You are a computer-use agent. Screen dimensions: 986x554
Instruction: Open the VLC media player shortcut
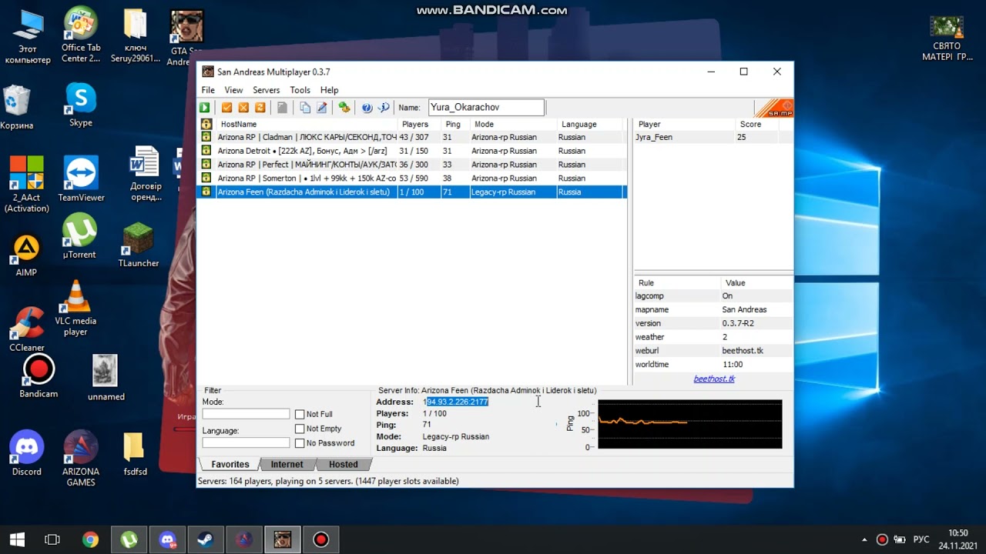point(75,309)
